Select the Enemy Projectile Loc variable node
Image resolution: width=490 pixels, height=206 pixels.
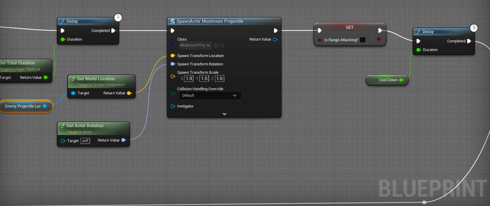23,106
